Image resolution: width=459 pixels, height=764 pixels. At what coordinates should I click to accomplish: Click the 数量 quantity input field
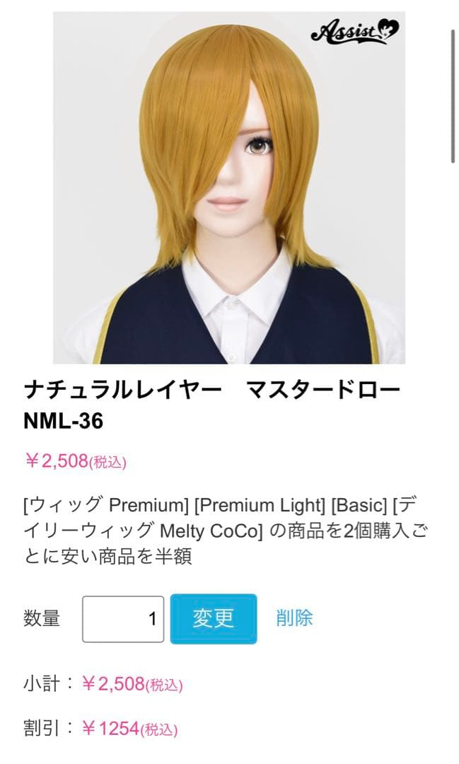pos(123,619)
